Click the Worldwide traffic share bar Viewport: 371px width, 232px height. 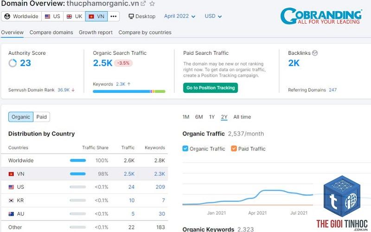[78, 161]
